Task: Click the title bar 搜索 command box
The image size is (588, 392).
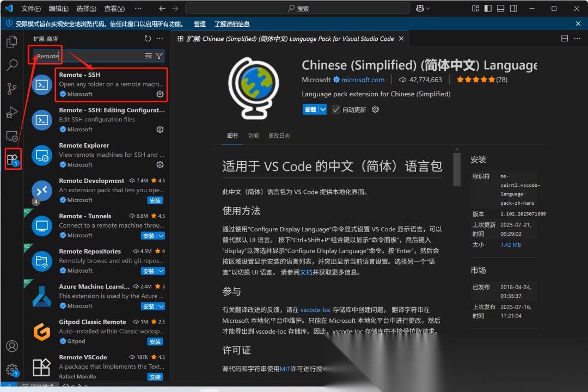Action: click(297, 8)
